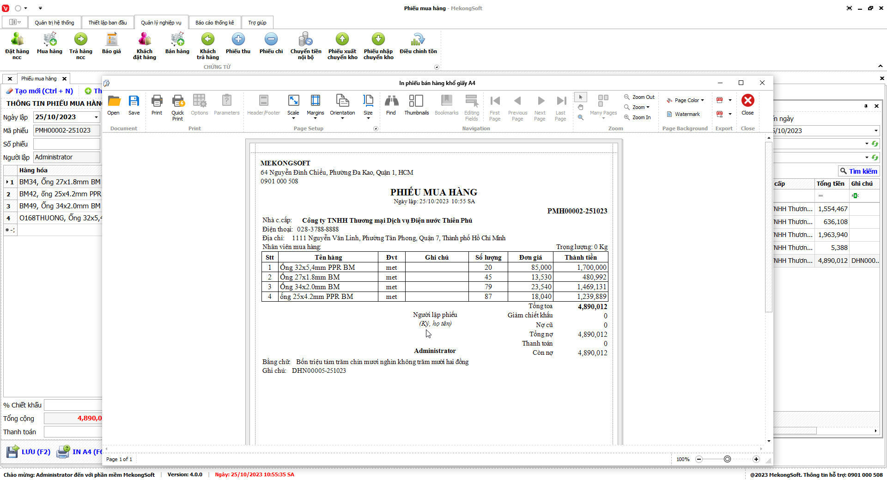Screen dimensions: 887x480
Task: Click the Print icon in preview toolbar
Action: tap(157, 105)
